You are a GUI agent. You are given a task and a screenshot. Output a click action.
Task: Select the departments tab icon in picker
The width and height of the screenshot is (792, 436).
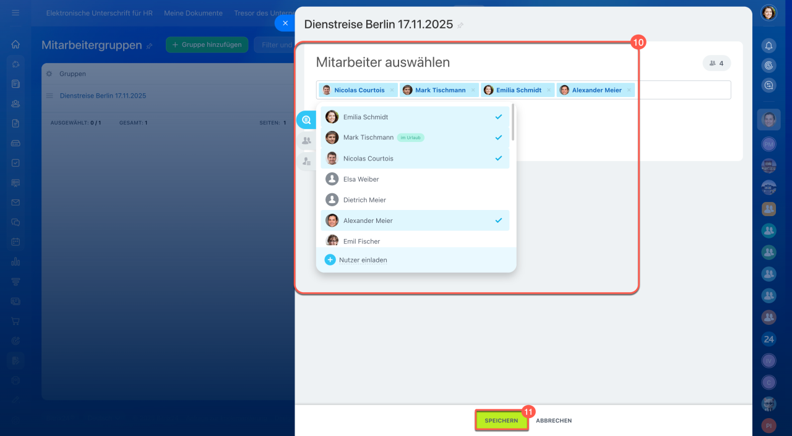tap(306, 141)
